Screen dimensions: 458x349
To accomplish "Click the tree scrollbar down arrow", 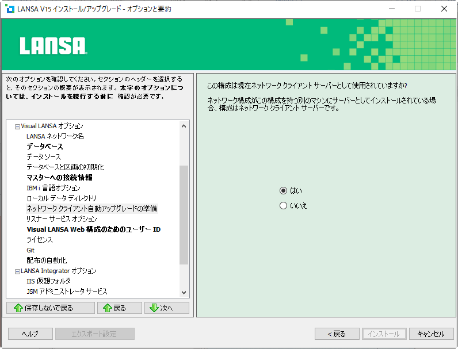I will 184,293.
